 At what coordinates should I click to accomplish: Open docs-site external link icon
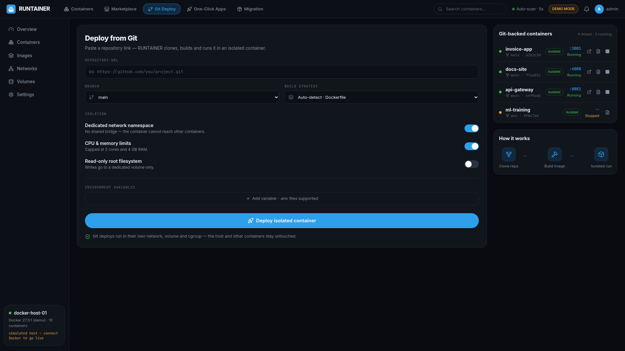[589, 72]
